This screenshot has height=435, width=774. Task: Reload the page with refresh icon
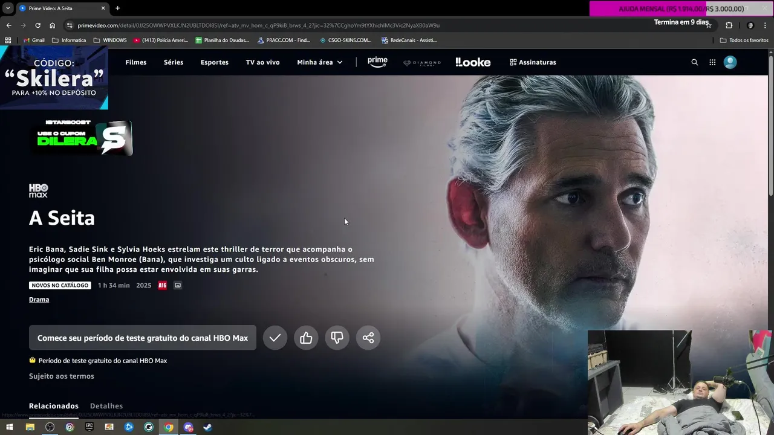37,25
